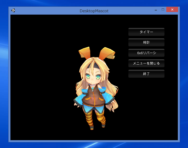188x148 pixels.
Task: Start the 6x6リバーシ game
Action: point(146,53)
